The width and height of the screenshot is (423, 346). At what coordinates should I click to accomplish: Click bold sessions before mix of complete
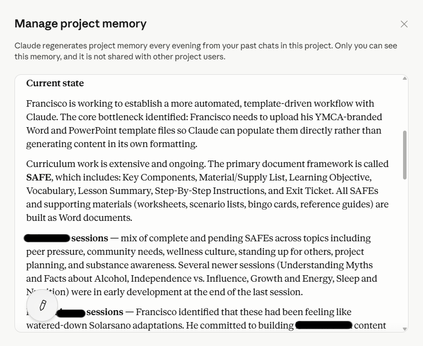click(x=90, y=238)
